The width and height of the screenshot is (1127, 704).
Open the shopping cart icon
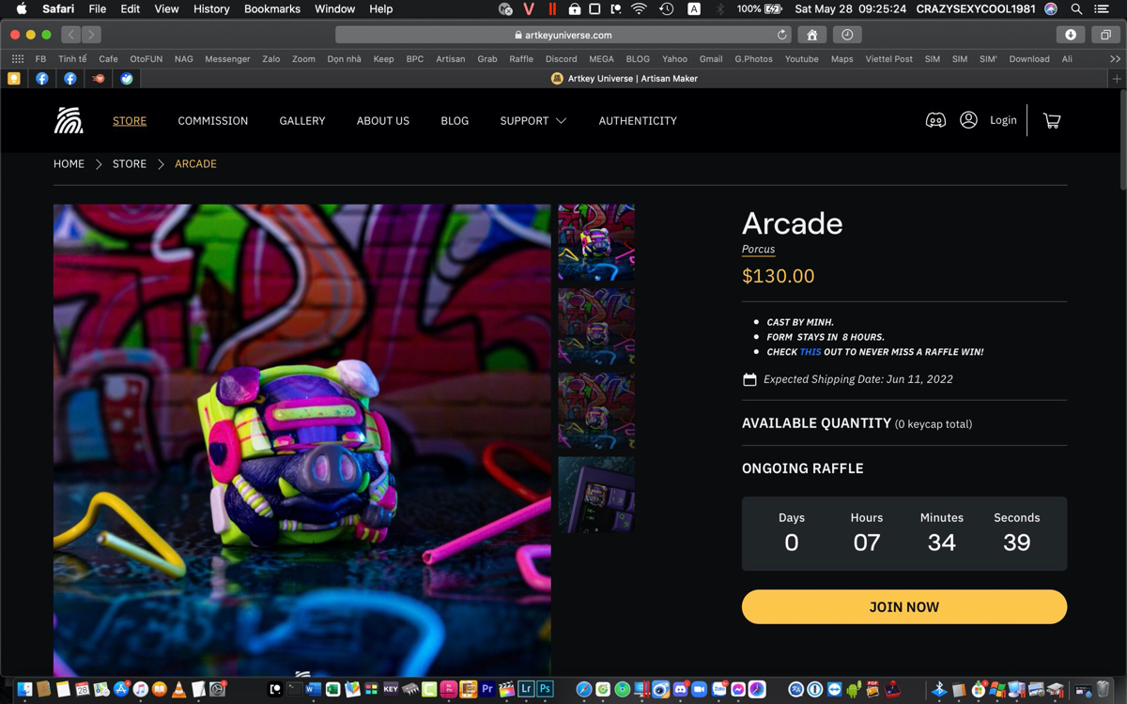tap(1052, 121)
